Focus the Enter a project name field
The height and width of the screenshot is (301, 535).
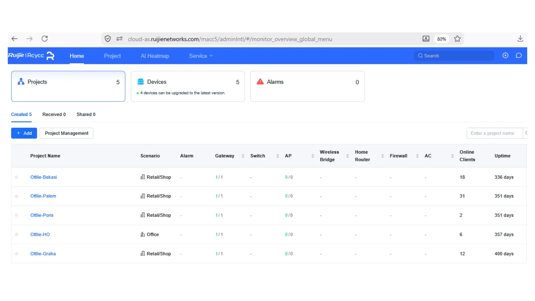[495, 133]
